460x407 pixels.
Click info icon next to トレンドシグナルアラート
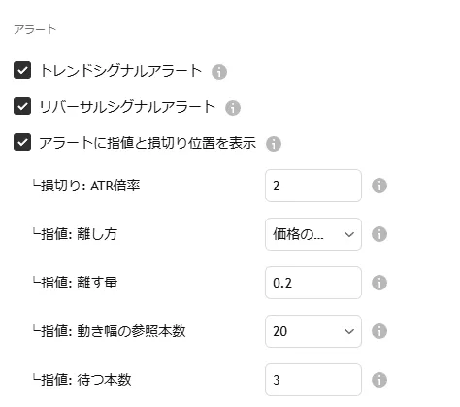pos(219,72)
